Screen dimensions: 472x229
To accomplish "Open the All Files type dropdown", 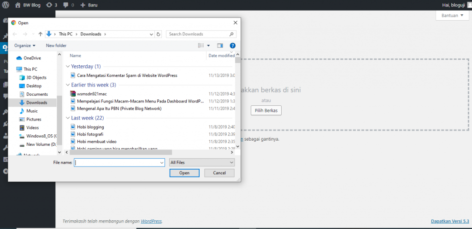I will point(202,162).
